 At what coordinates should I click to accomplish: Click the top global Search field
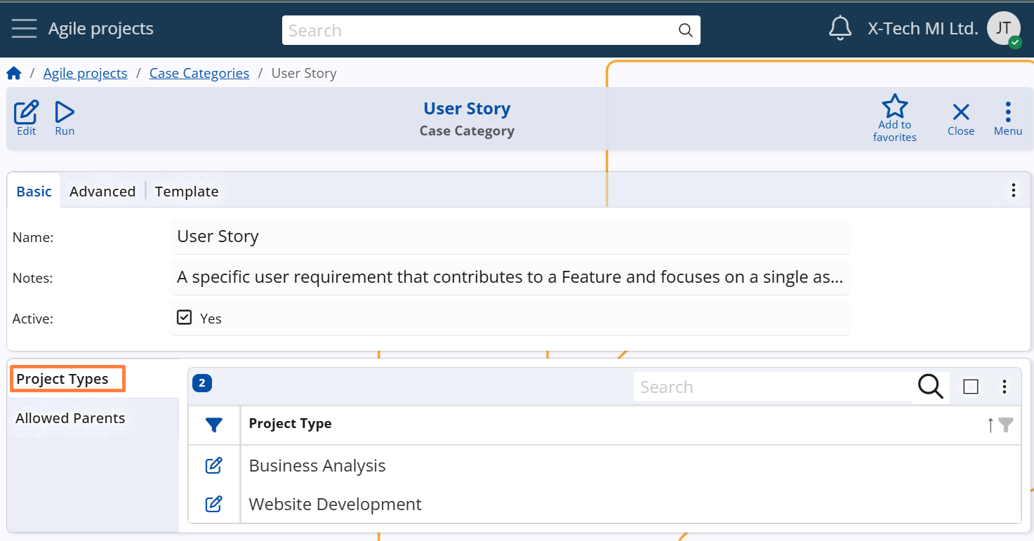click(479, 30)
